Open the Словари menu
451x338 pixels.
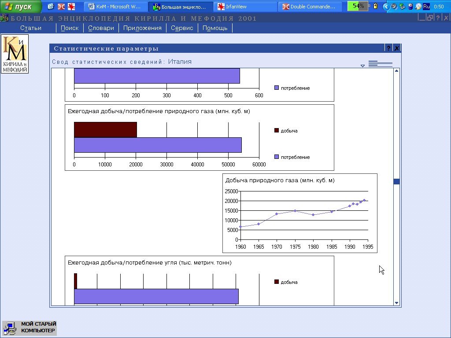point(101,28)
